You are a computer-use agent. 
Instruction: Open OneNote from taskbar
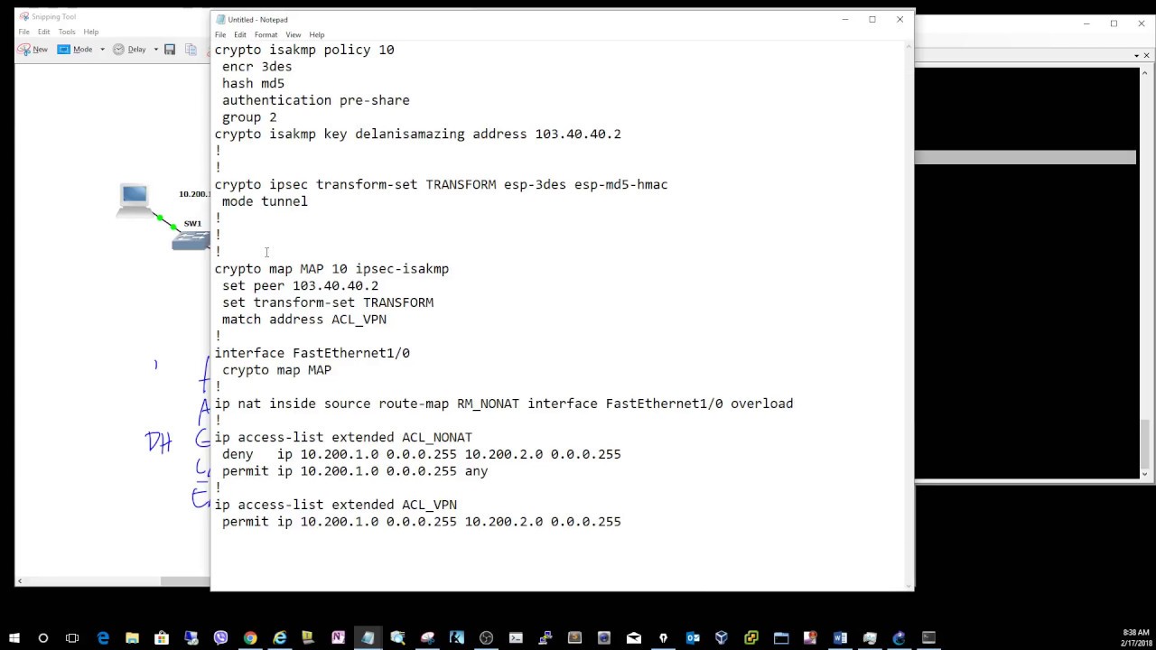point(338,638)
